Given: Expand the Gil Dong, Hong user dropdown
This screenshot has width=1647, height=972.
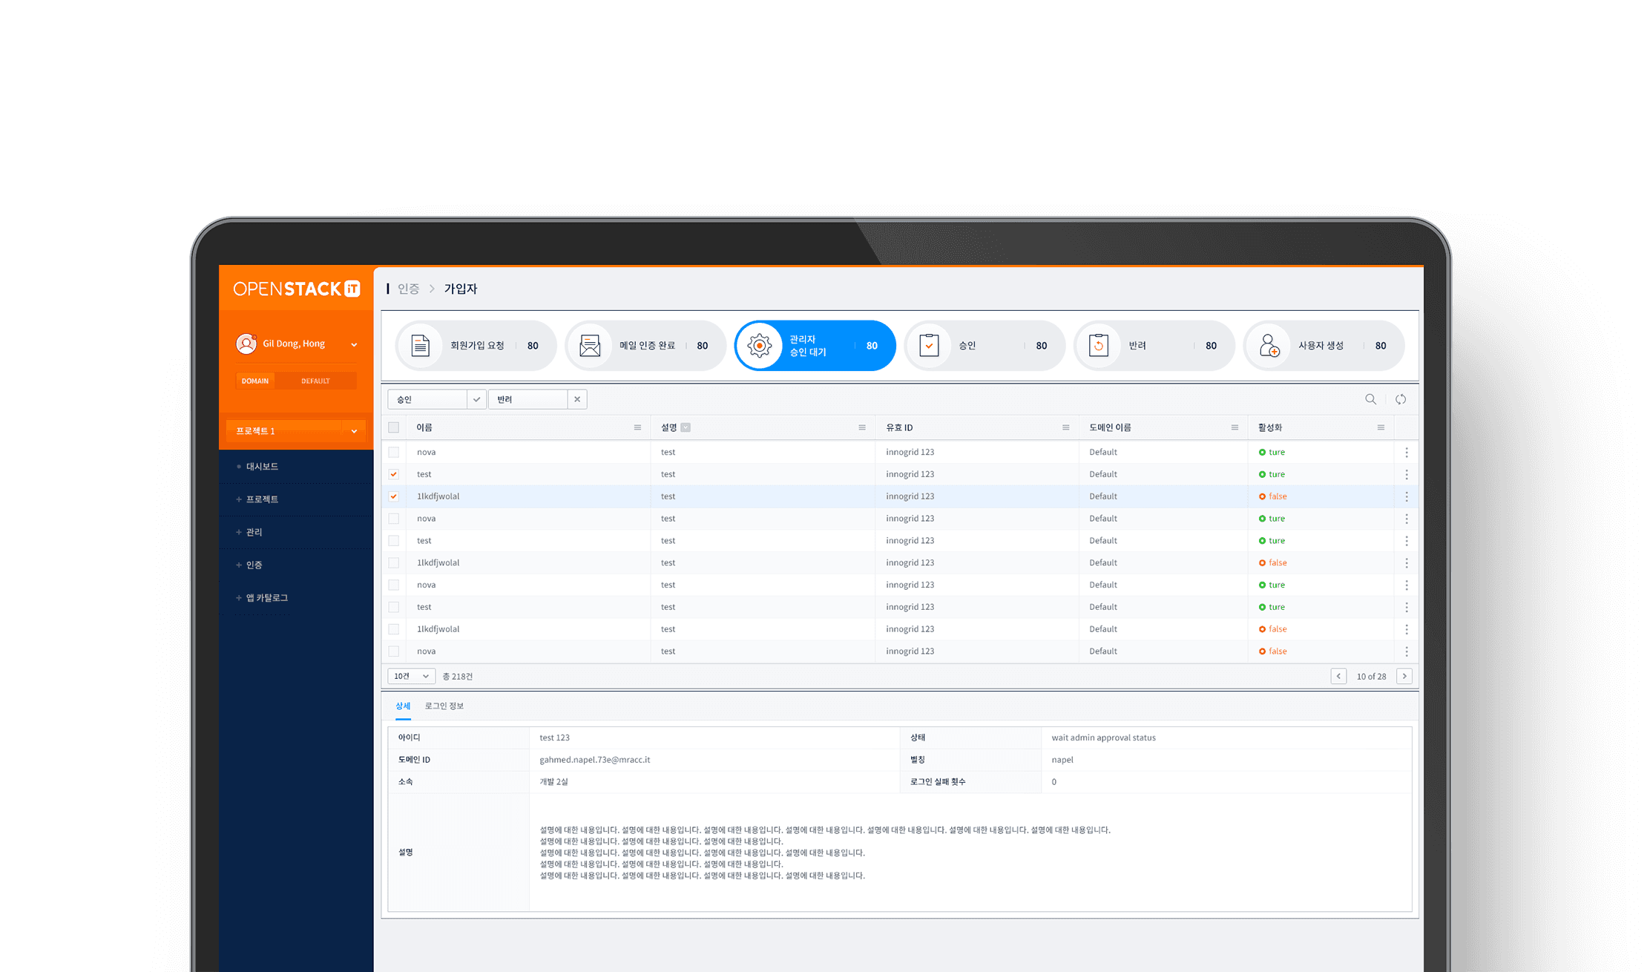Looking at the screenshot, I should [x=354, y=344].
